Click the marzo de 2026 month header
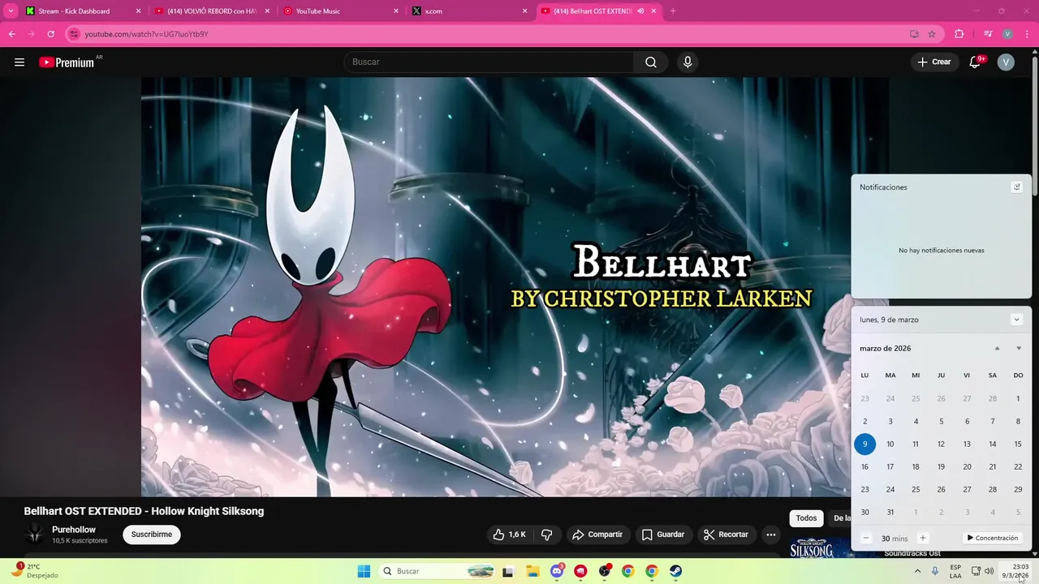Image resolution: width=1039 pixels, height=584 pixels. (x=886, y=349)
